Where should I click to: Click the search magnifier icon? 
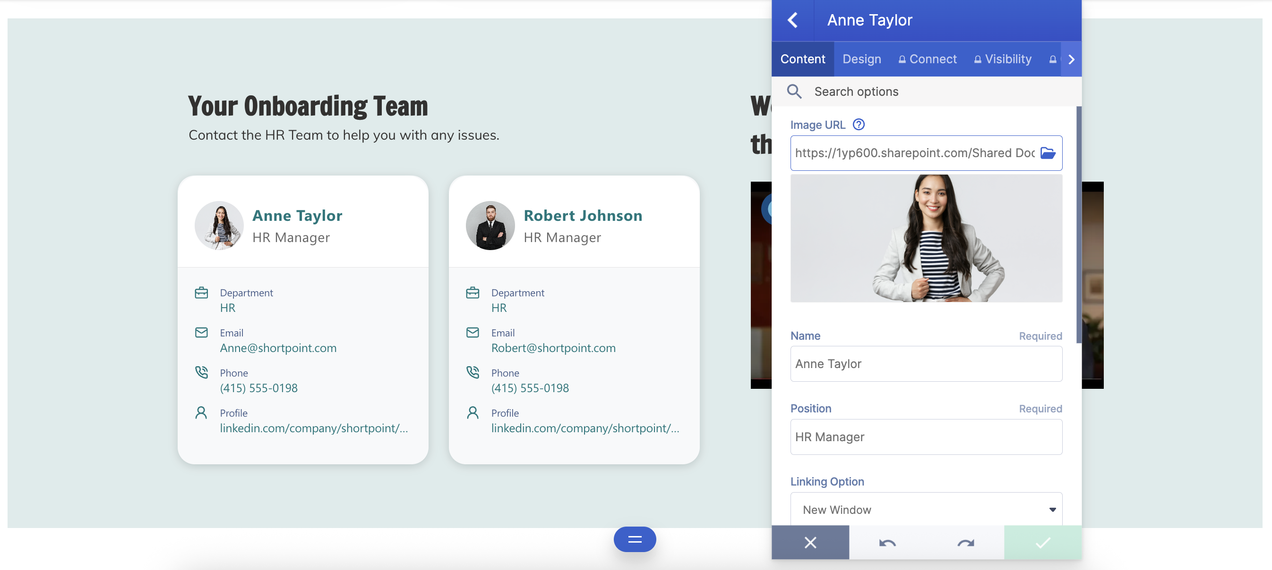click(794, 92)
